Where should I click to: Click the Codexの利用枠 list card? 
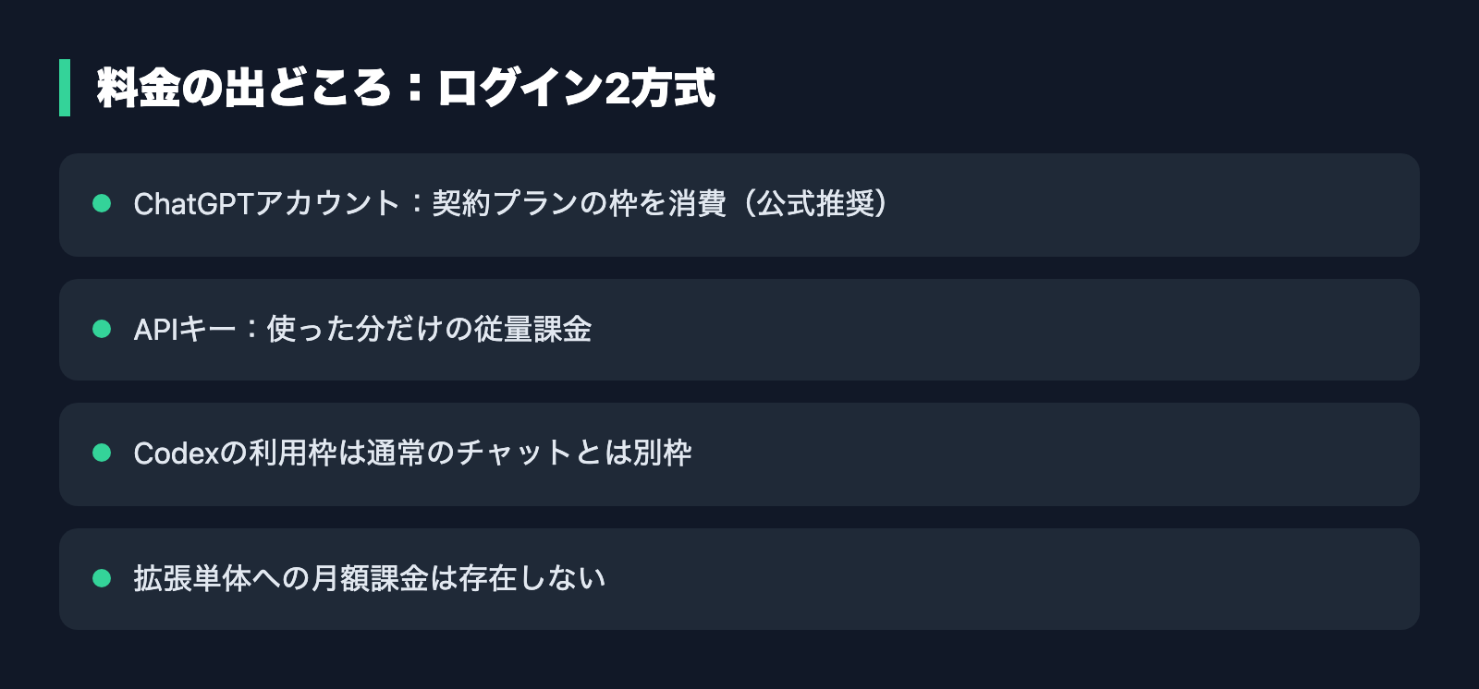739,454
